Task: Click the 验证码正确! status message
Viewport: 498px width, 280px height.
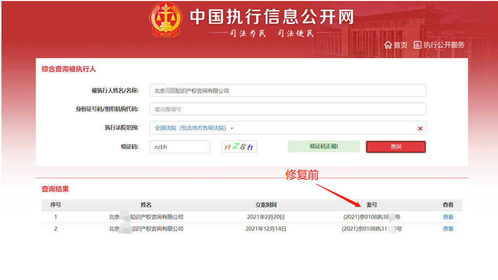Action: 324,147
